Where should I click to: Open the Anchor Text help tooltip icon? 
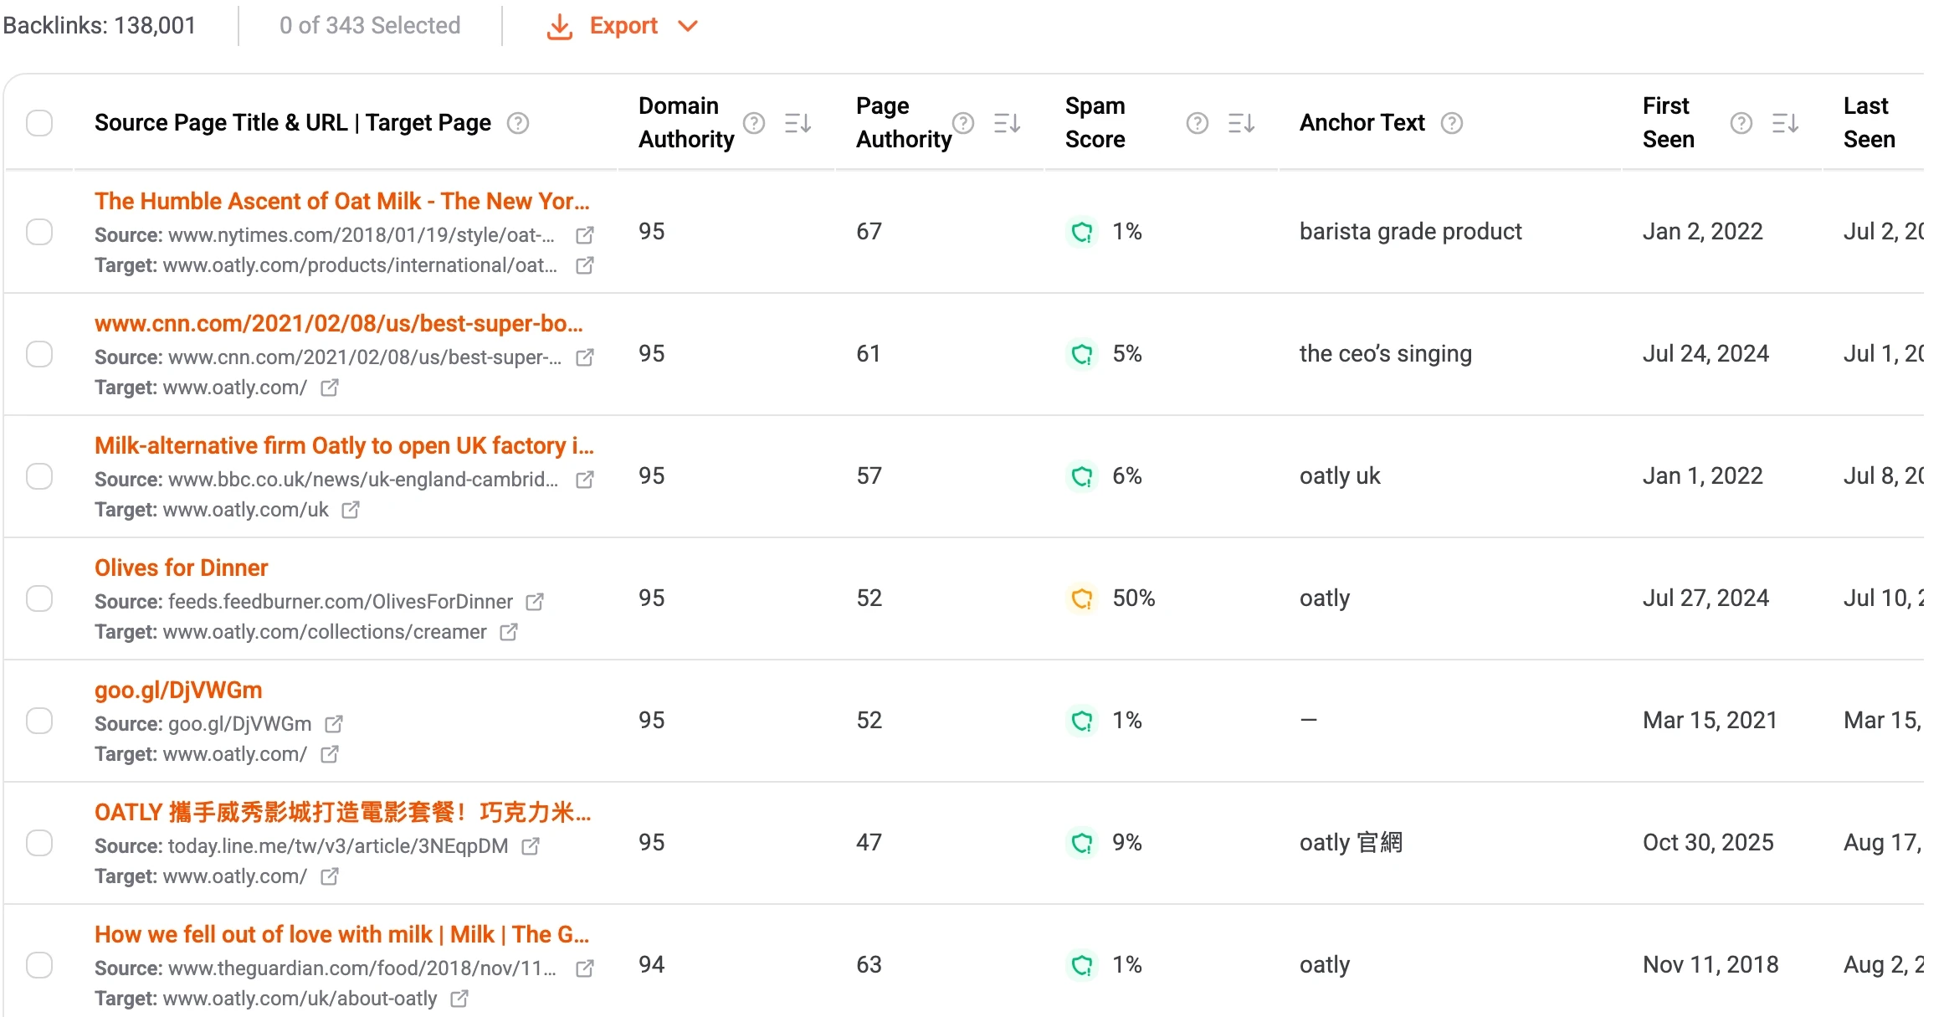click(1452, 123)
